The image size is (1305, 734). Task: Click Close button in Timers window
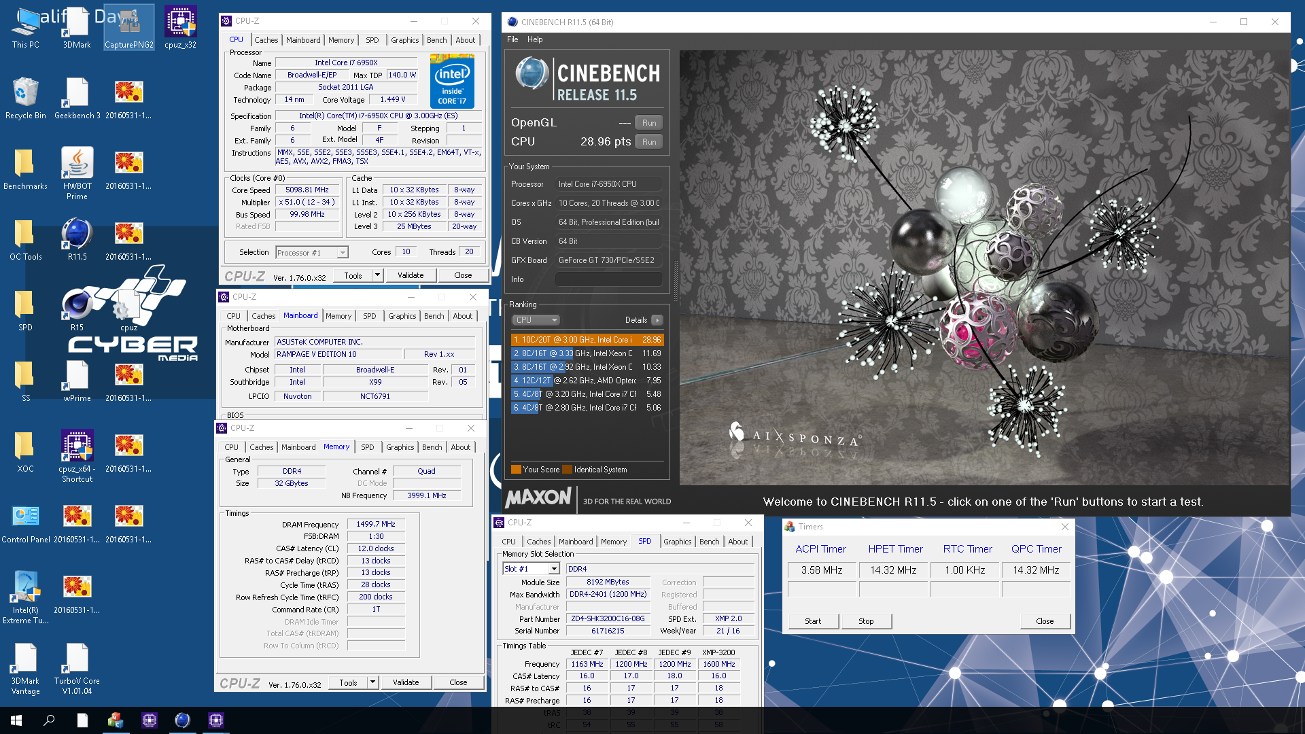click(x=1045, y=621)
